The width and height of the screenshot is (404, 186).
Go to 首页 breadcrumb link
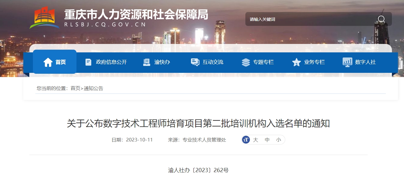[75, 88]
